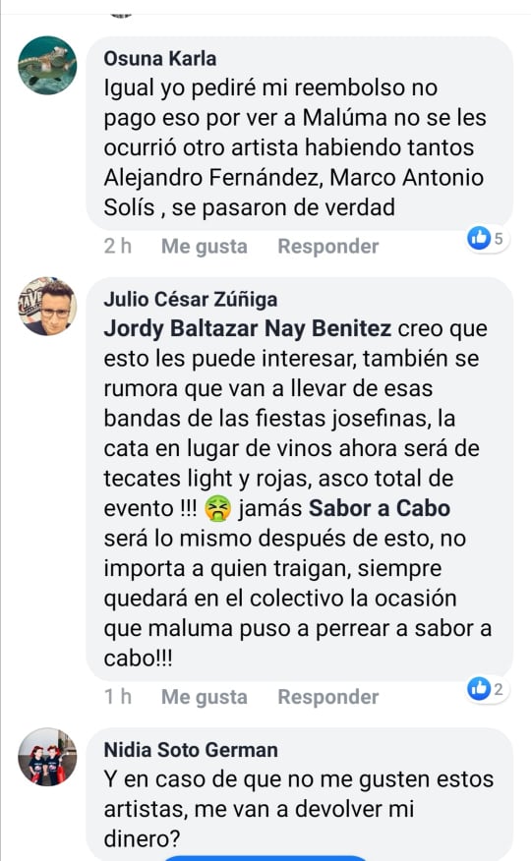The width and height of the screenshot is (531, 861).
Task: Open Osuna Karla's profile name link
Action: (160, 59)
